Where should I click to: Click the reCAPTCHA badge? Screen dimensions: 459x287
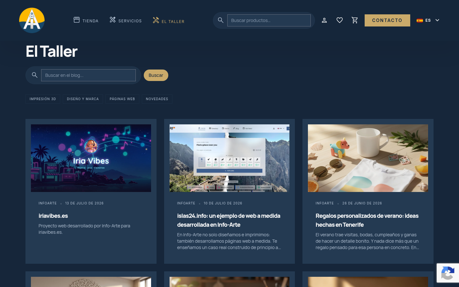[448, 273]
